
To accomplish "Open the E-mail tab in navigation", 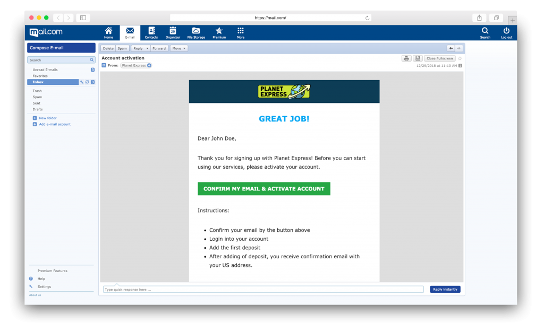I will [130, 33].
